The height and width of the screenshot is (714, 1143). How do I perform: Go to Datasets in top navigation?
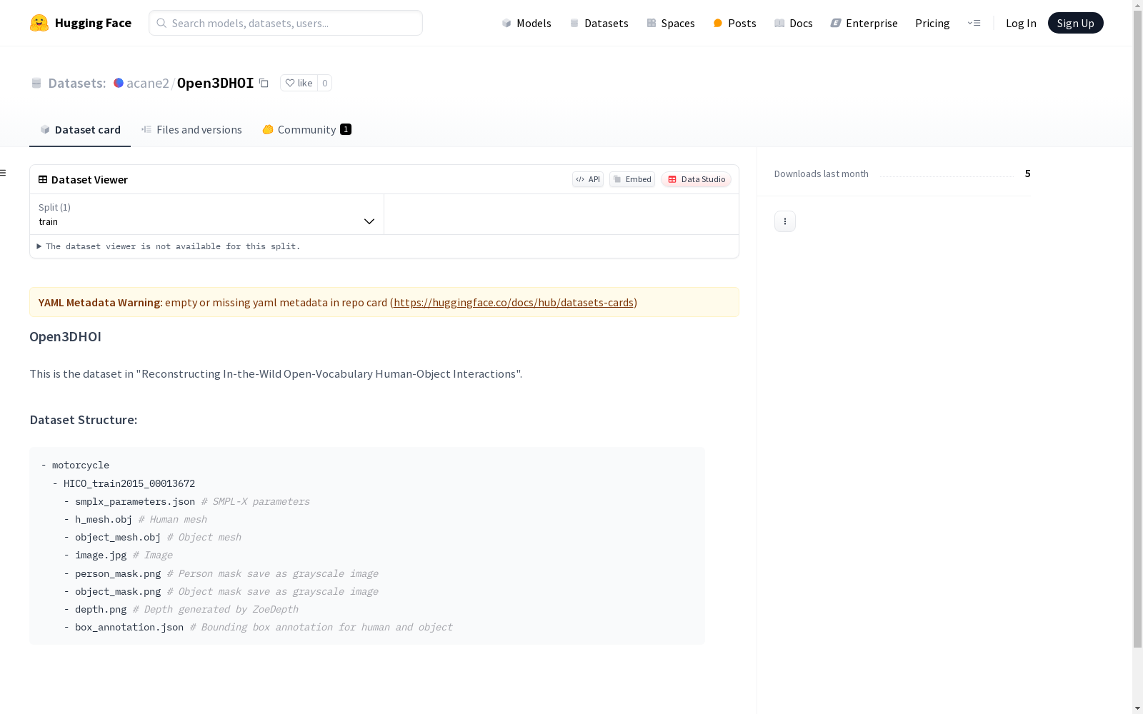click(599, 23)
